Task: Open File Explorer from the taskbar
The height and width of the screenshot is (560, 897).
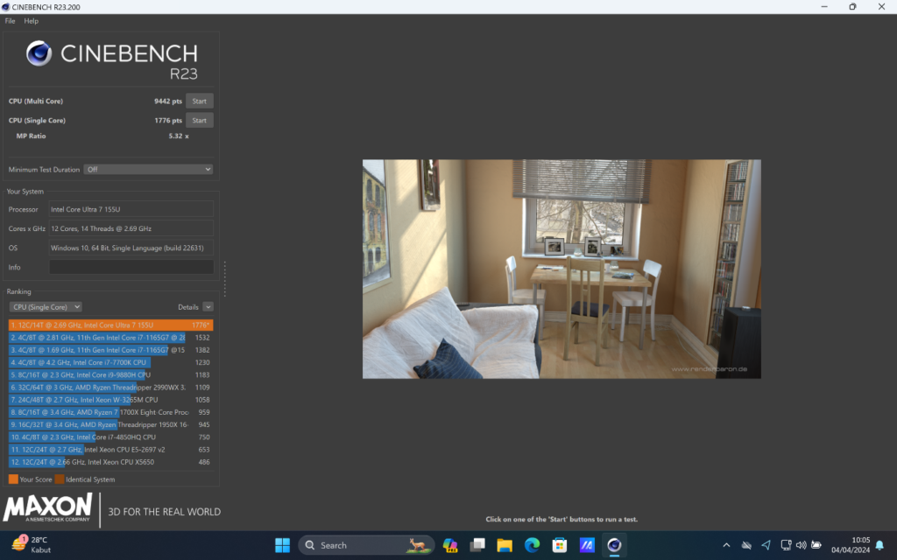Action: click(x=505, y=545)
